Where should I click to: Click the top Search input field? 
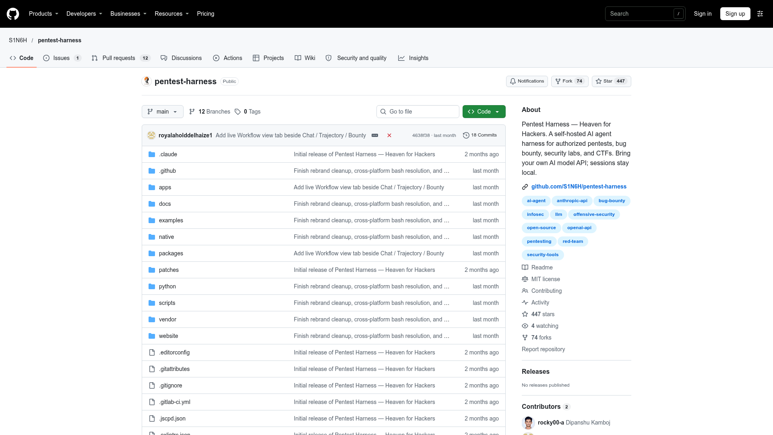pos(645,14)
